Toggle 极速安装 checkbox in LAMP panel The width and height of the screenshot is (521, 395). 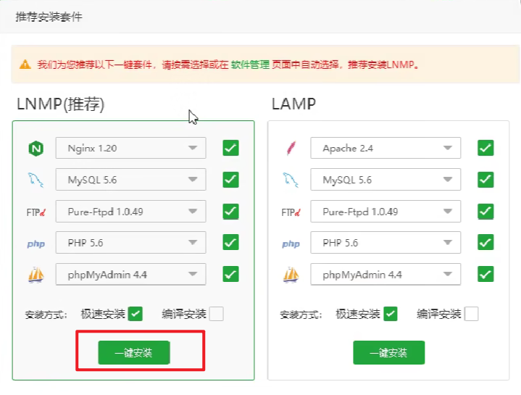[390, 314]
